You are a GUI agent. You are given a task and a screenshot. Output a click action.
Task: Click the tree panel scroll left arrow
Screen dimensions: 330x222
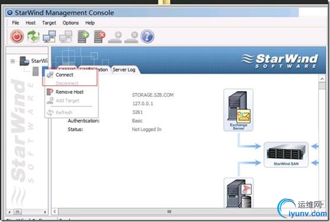tap(9, 212)
